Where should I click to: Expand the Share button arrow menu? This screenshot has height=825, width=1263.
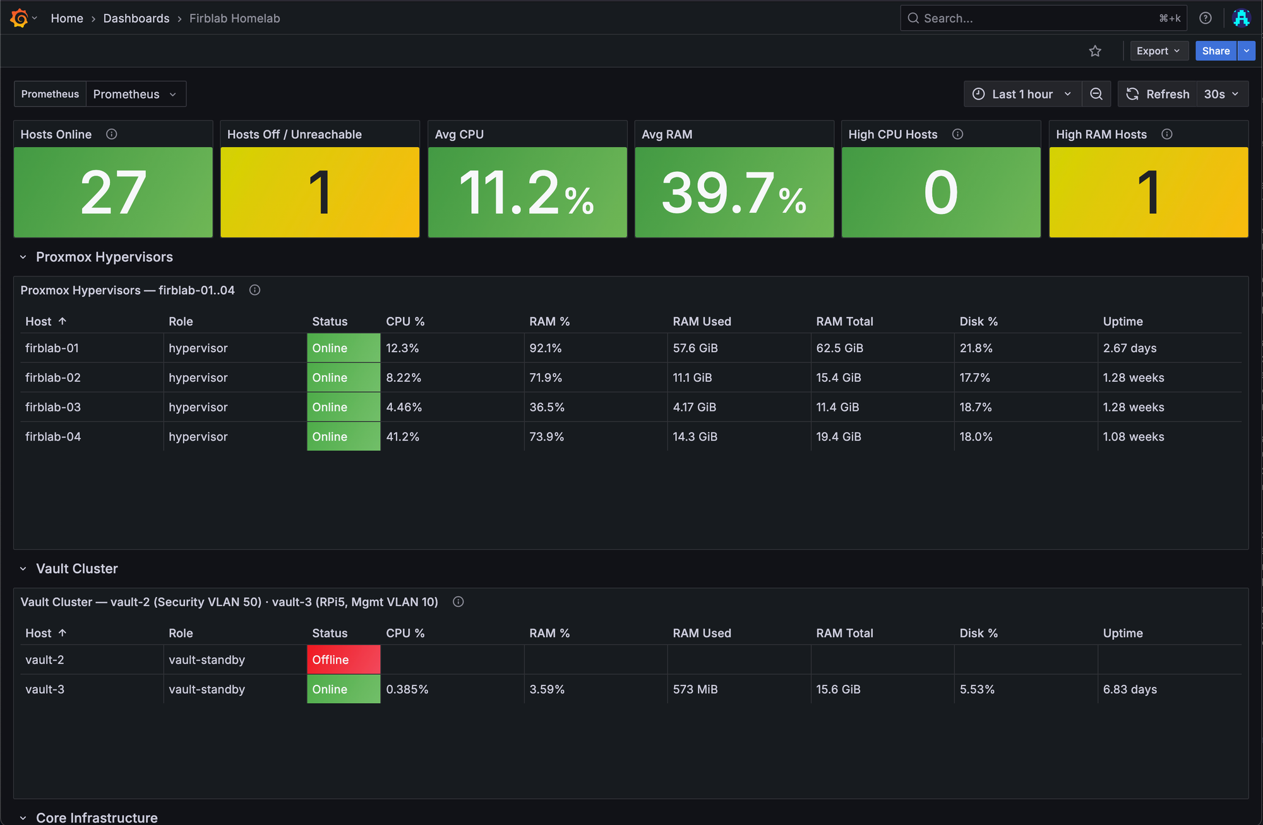(1247, 51)
